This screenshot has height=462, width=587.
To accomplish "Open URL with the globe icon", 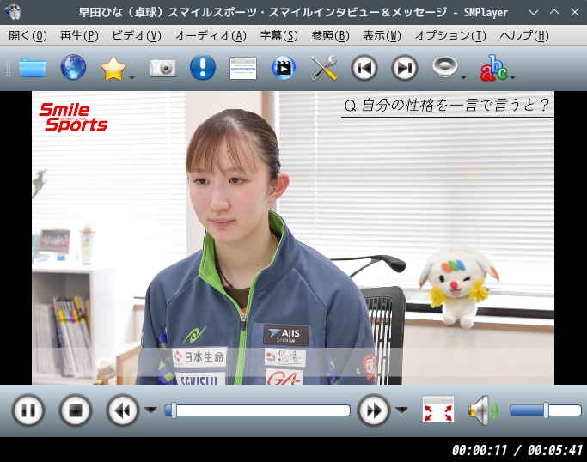I will (x=73, y=67).
